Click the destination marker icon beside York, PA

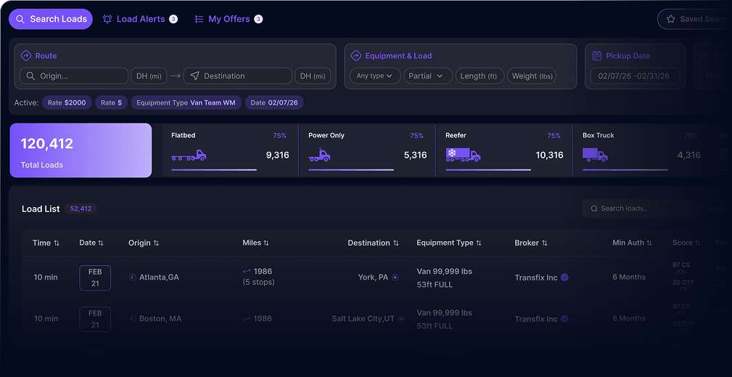pyautogui.click(x=395, y=277)
